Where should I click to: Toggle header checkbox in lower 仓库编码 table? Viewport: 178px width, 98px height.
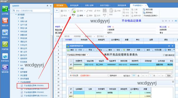(71, 89)
